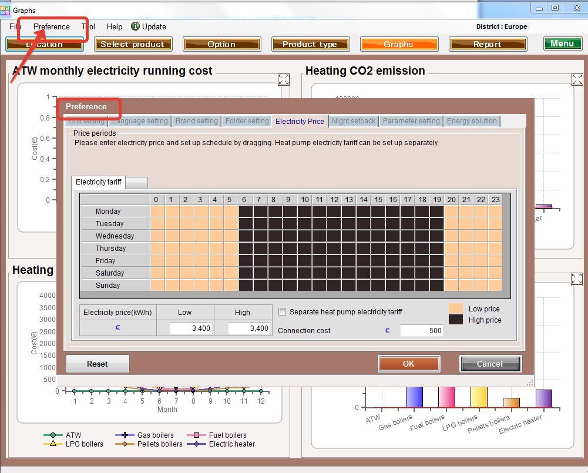Click the green Menu button

tap(562, 43)
